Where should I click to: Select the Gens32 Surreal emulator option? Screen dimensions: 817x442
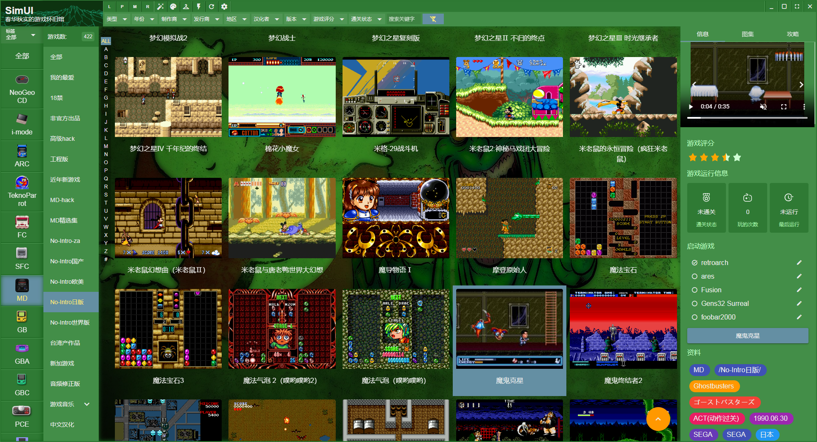[694, 304]
